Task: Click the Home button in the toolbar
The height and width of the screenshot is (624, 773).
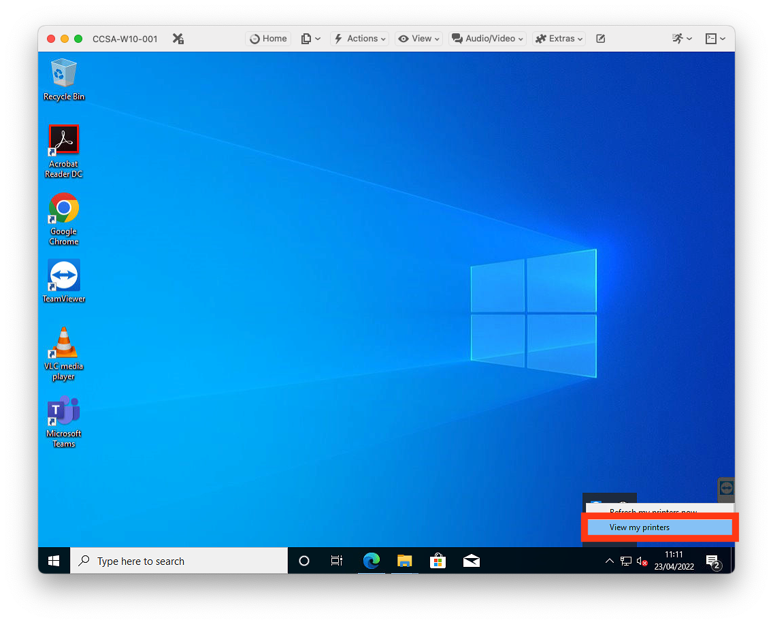Action: point(268,39)
